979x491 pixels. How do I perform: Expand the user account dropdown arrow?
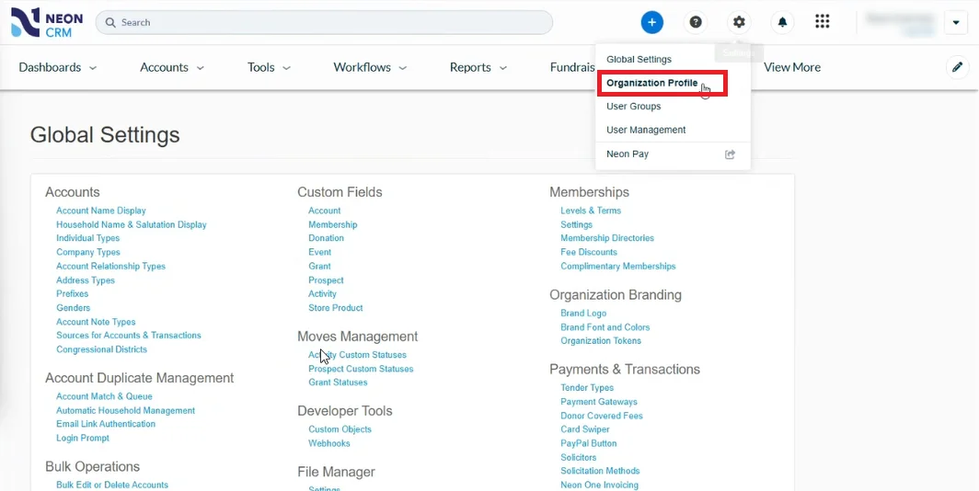coord(956,22)
